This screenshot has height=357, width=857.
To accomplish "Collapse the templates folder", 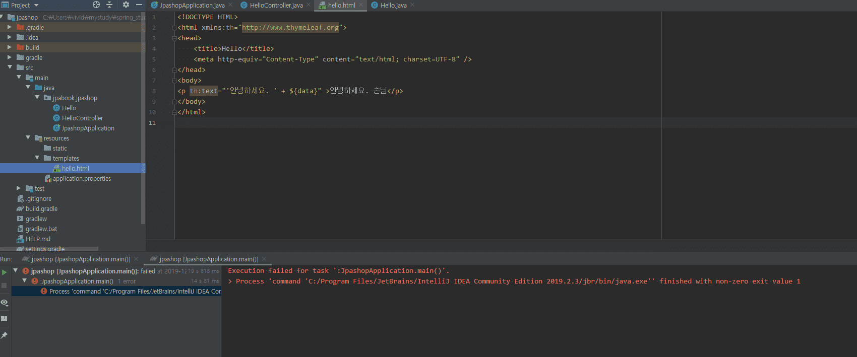I will pos(37,158).
